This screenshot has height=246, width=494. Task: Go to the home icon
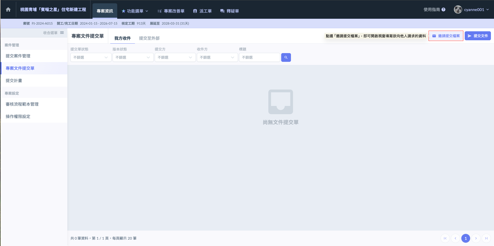coord(8,9)
